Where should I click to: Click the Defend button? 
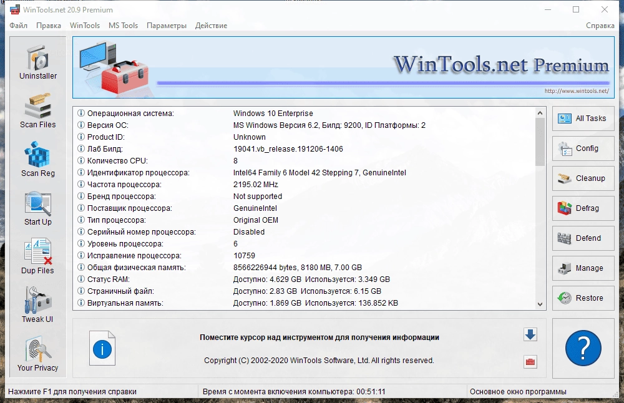tap(583, 238)
